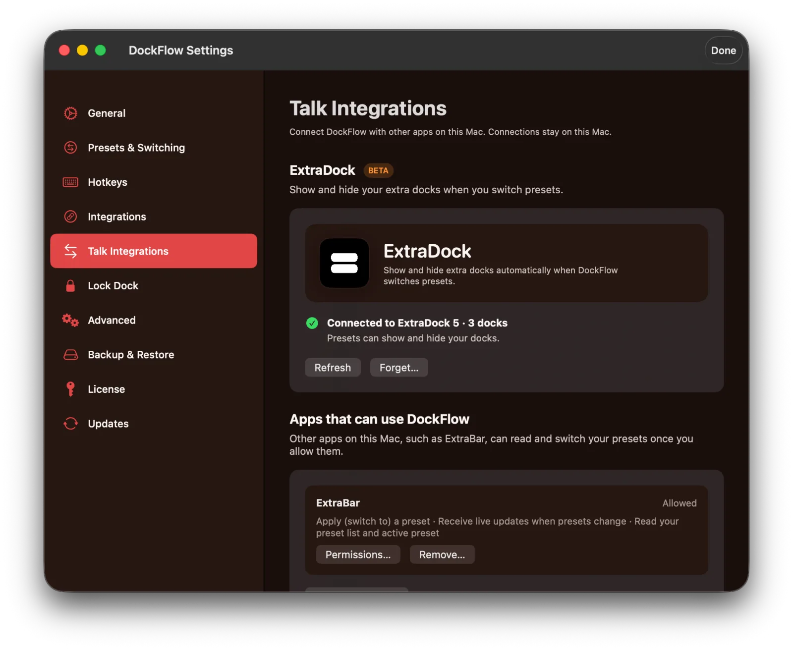The height and width of the screenshot is (650, 793).
Task: Click the Advanced gears icon
Action: [70, 320]
